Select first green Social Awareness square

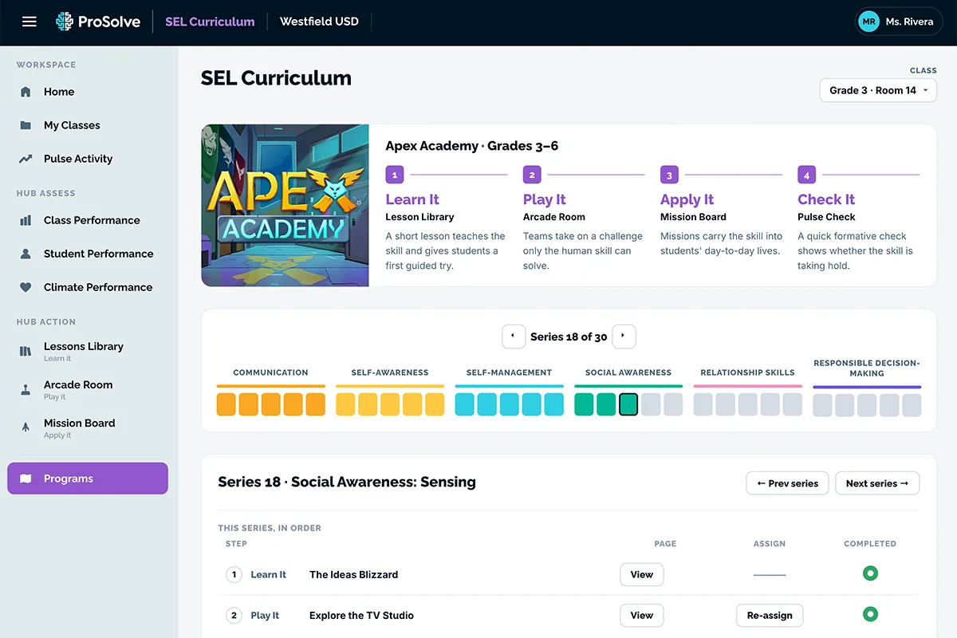(x=584, y=404)
